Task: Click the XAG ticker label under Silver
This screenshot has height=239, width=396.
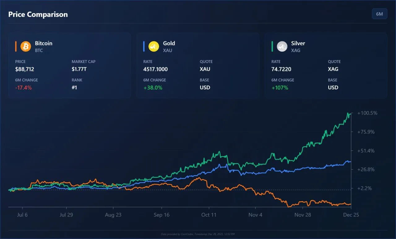Action: pos(295,50)
